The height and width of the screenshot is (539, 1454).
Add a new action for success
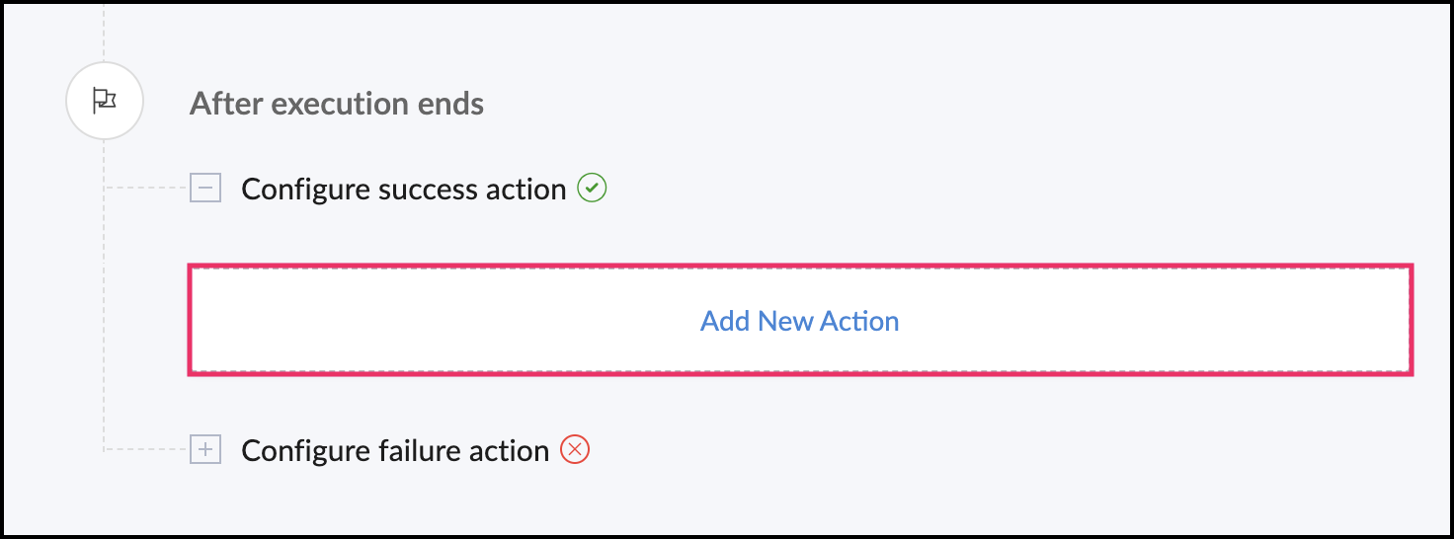point(800,320)
